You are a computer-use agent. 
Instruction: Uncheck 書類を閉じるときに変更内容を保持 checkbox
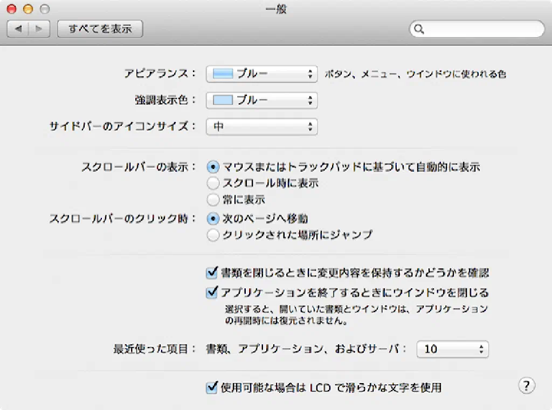212,273
